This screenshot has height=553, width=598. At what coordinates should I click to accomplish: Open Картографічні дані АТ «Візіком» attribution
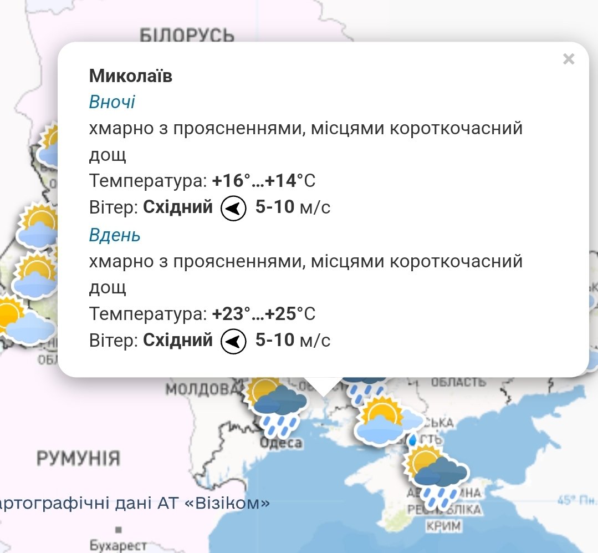(135, 503)
